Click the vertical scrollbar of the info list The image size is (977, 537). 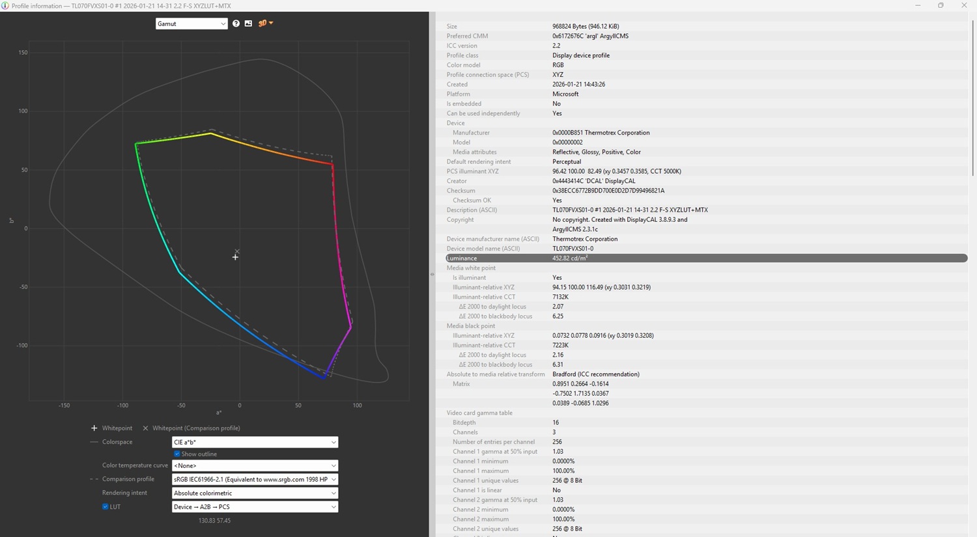(x=972, y=98)
